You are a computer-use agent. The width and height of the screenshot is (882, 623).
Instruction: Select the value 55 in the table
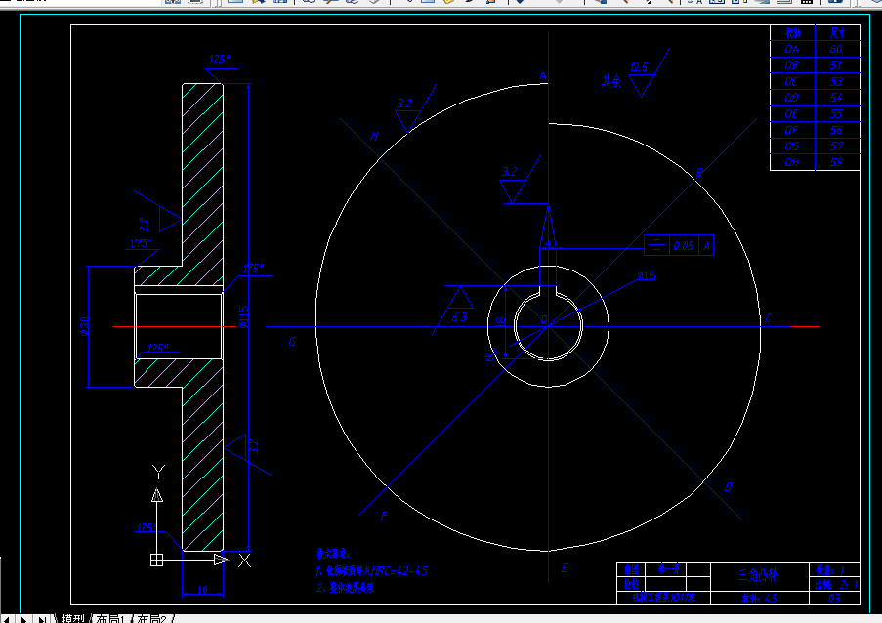click(x=836, y=113)
